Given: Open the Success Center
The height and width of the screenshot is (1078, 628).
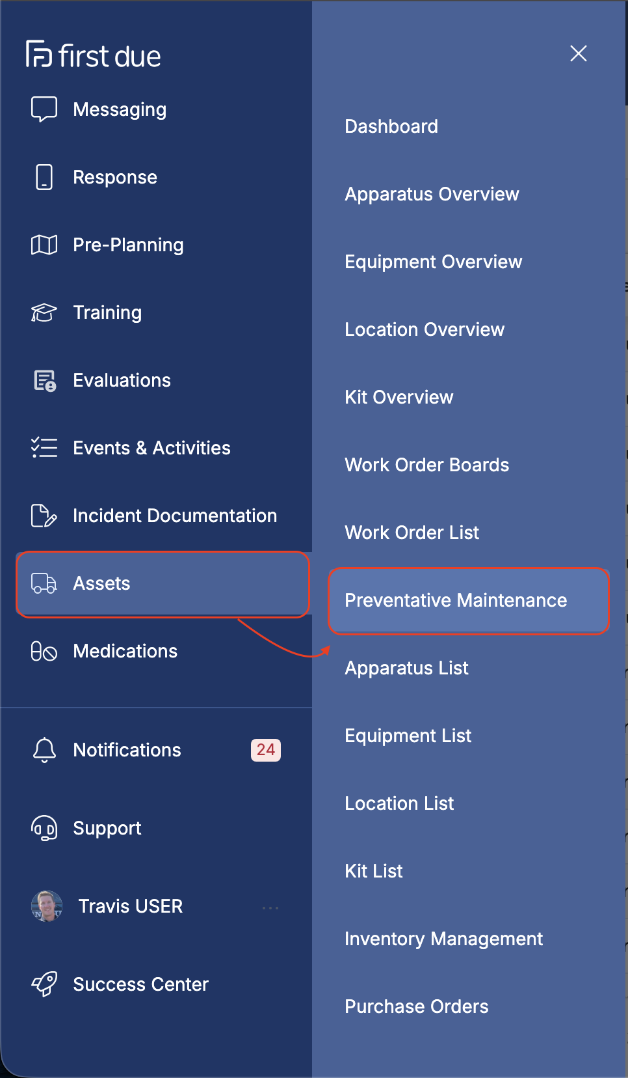Looking at the screenshot, I should 140,984.
